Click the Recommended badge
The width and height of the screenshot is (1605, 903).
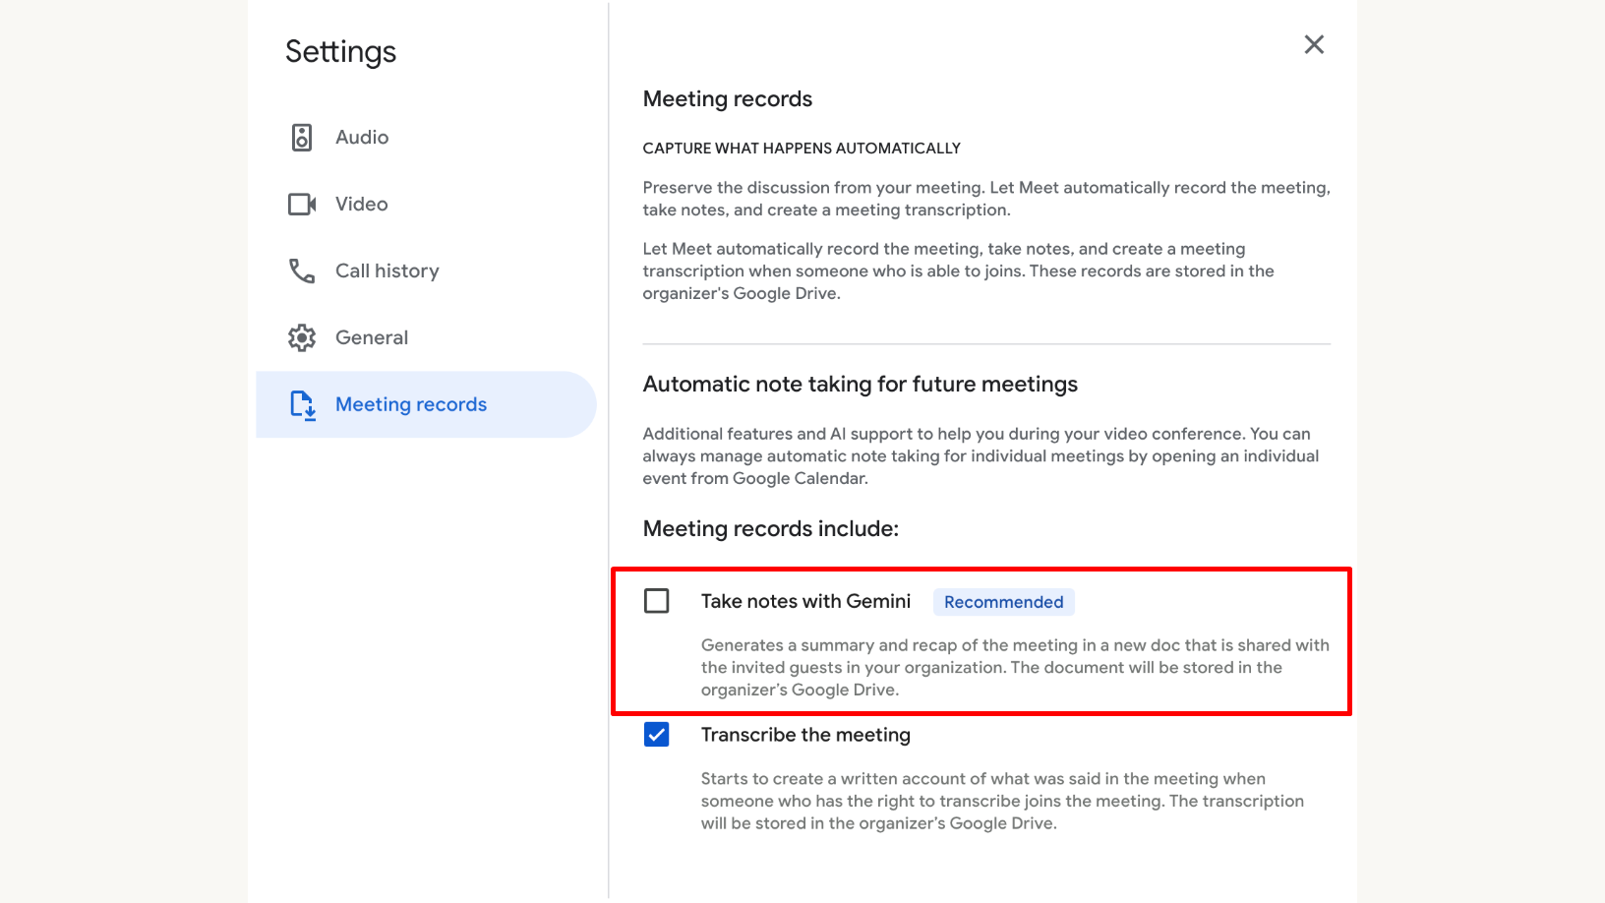click(x=1003, y=601)
